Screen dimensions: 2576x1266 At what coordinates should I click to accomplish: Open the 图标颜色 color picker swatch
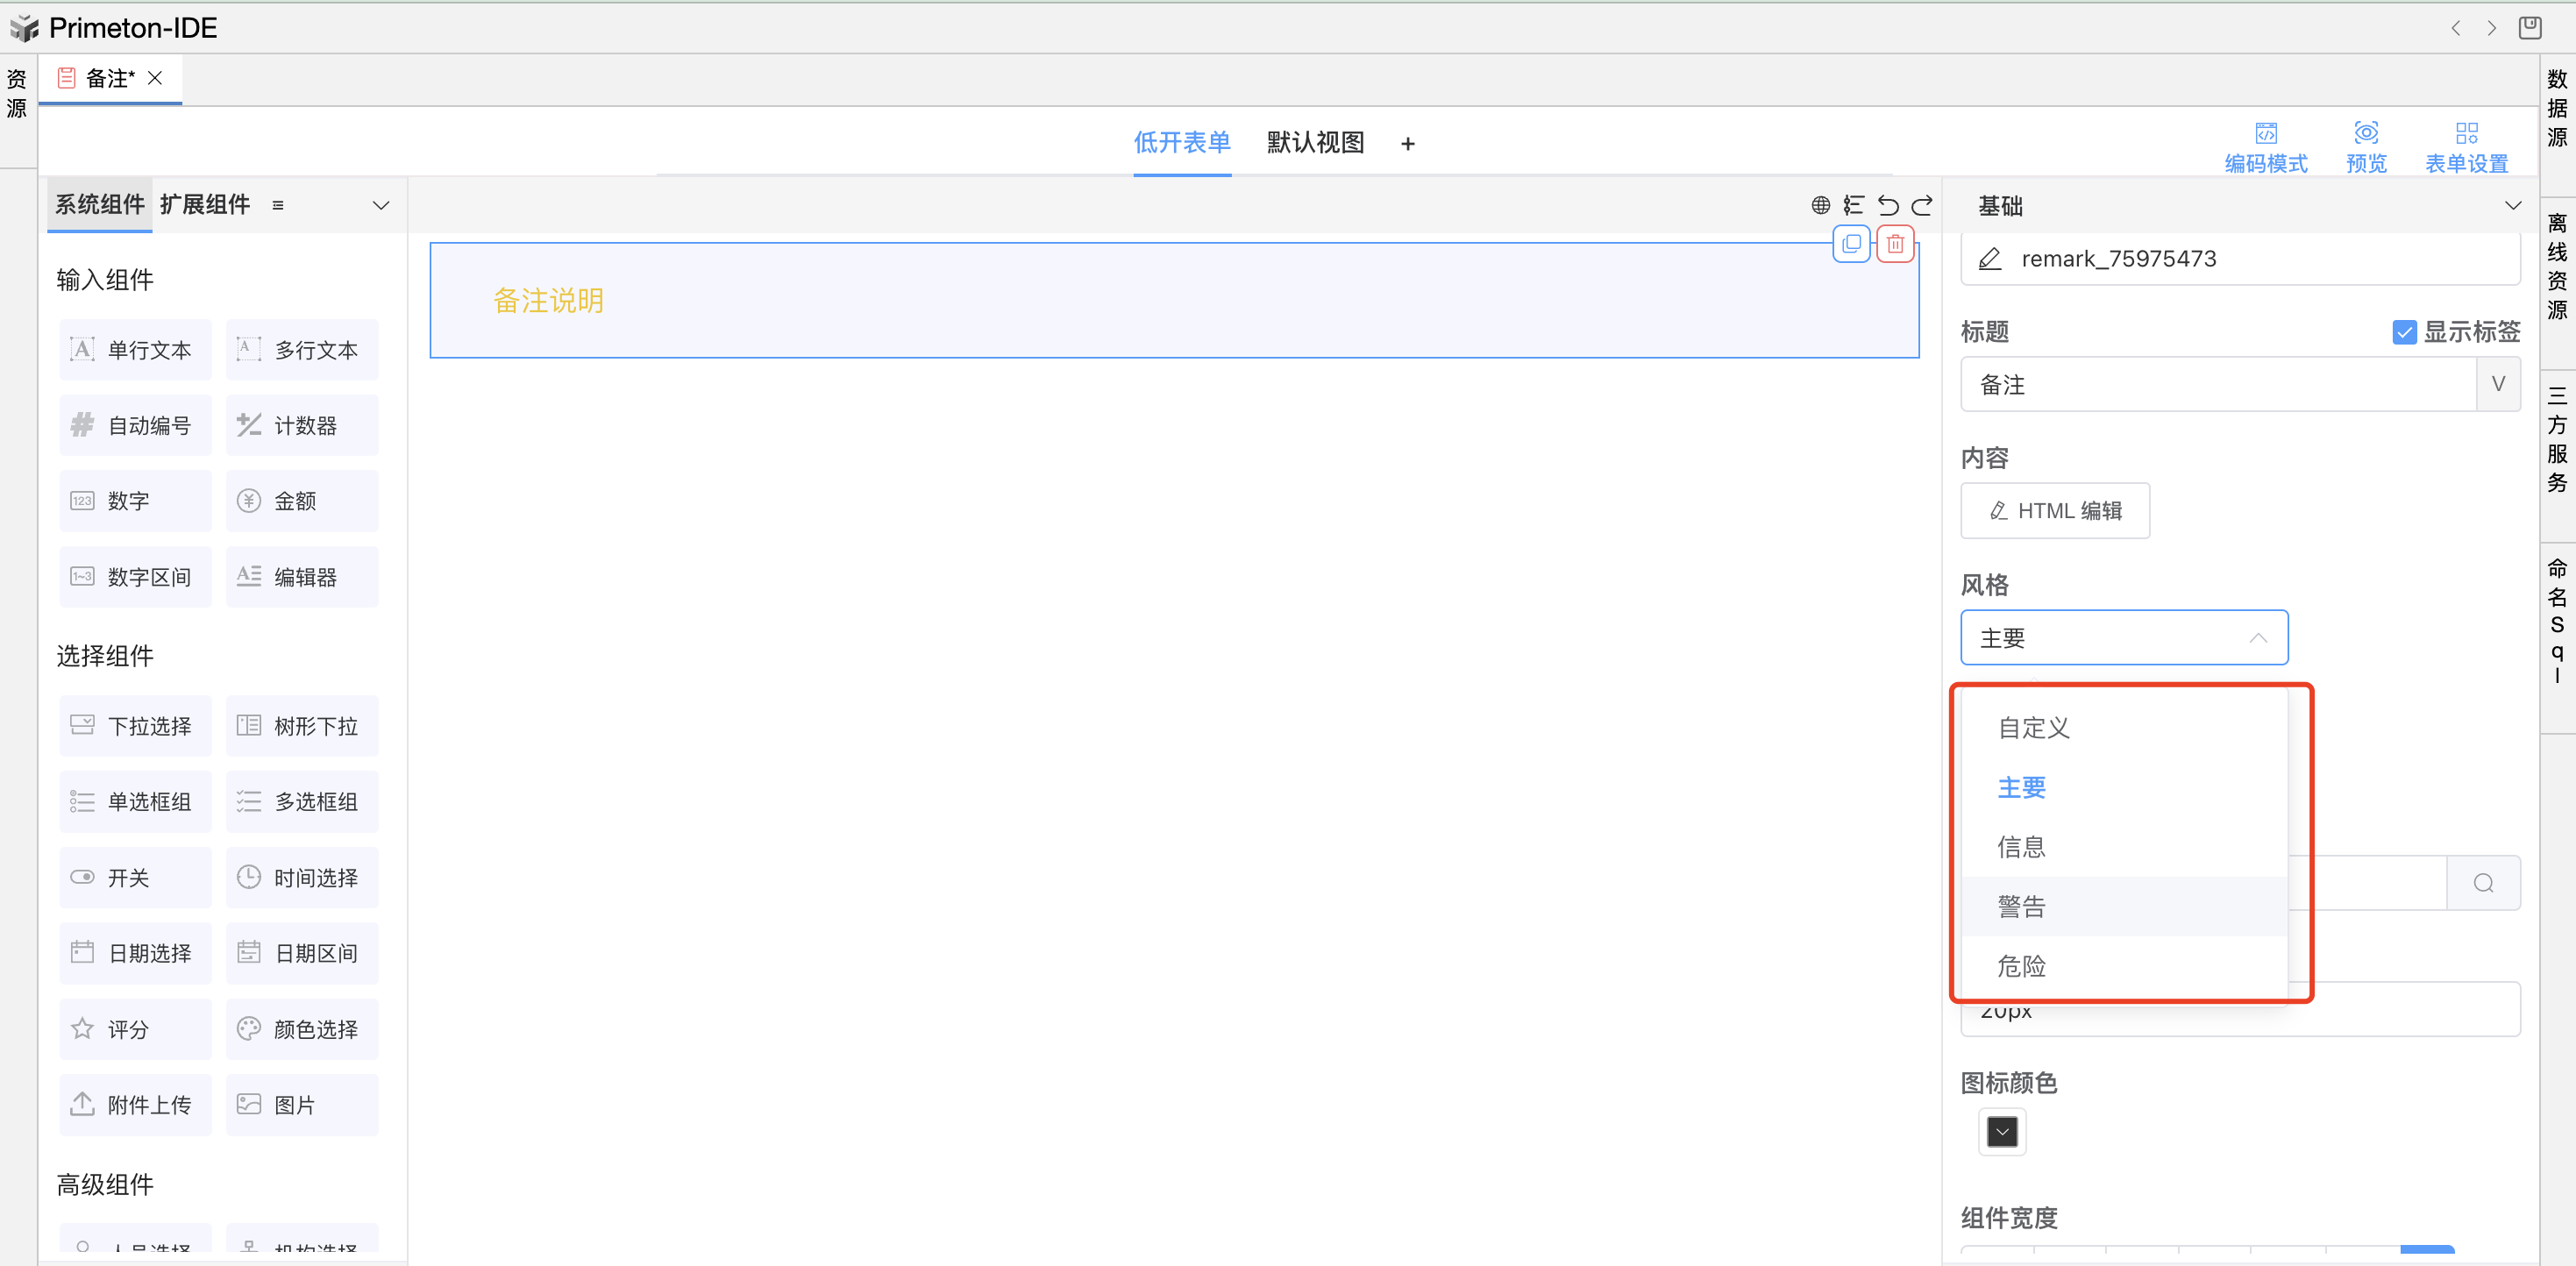click(2001, 1132)
